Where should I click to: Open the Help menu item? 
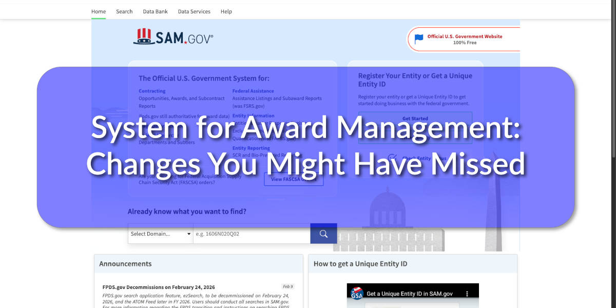(226, 11)
